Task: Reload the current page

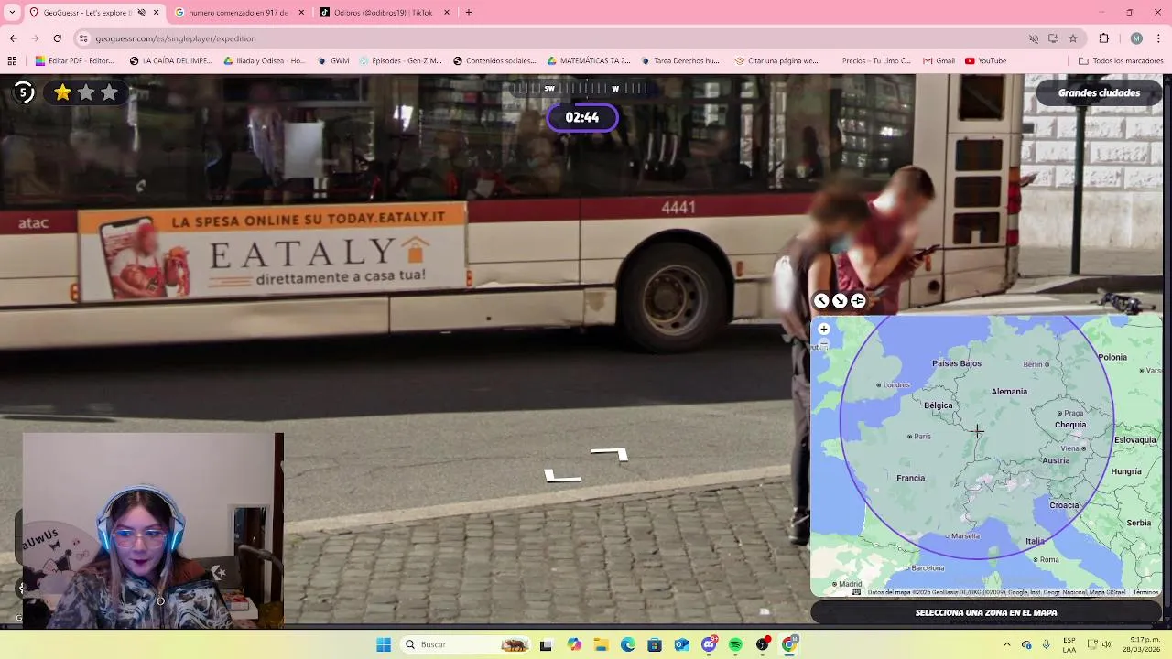Action: [57, 38]
